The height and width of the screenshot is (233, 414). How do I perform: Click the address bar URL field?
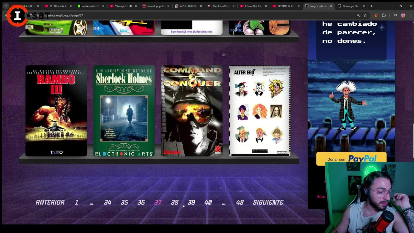click(194, 15)
